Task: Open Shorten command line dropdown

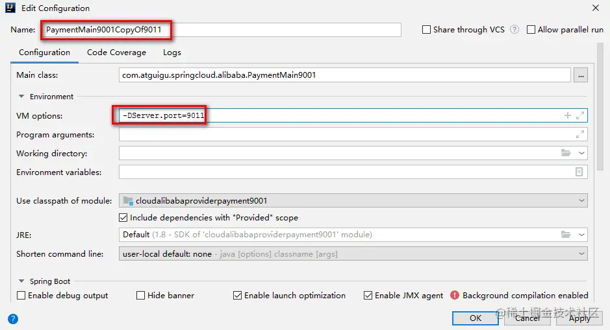Action: click(353, 254)
